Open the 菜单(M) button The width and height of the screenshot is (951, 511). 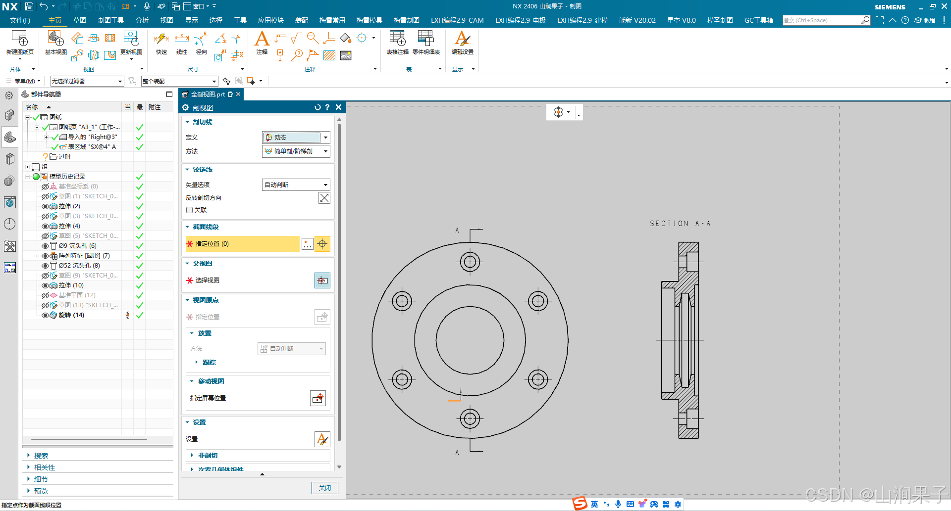click(24, 81)
